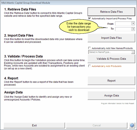Image resolution: width=137 pixels, height=130 pixels.
Task: Click the '4. Report' heading
Action: click(x=11, y=78)
